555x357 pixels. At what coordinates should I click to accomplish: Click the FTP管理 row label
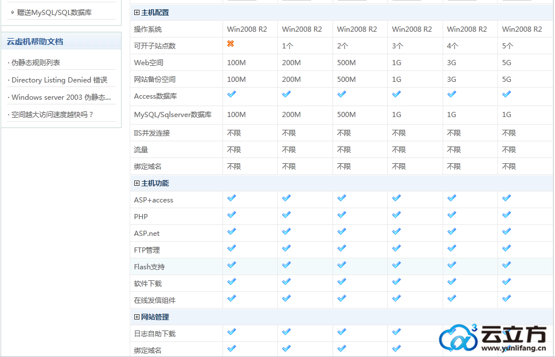pyautogui.click(x=147, y=250)
